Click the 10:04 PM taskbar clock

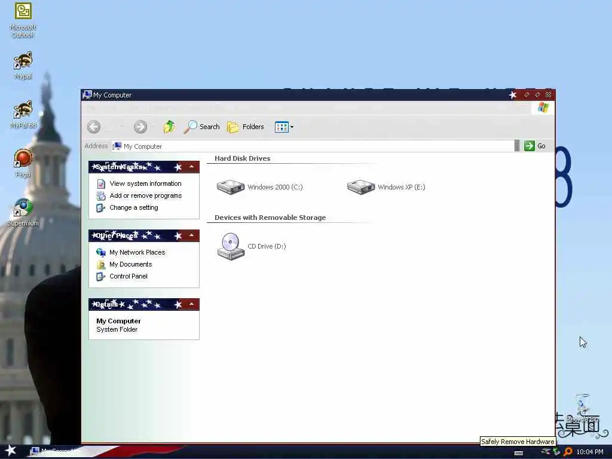590,452
